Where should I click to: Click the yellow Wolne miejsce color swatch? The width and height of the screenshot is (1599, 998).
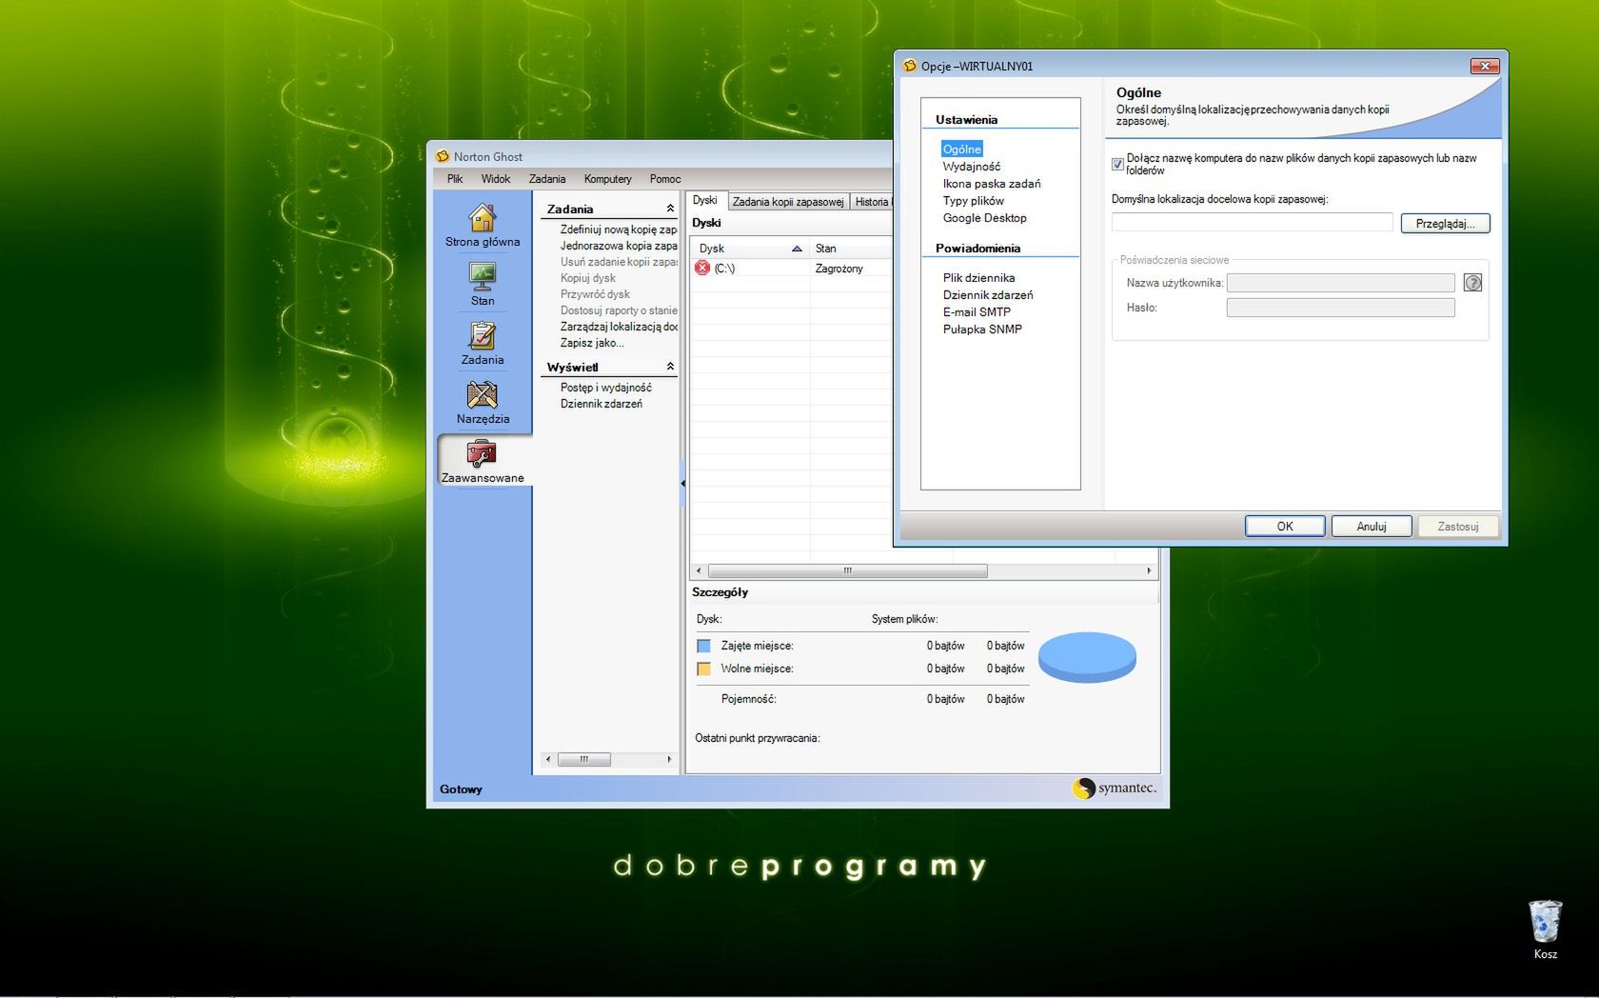[x=704, y=669]
